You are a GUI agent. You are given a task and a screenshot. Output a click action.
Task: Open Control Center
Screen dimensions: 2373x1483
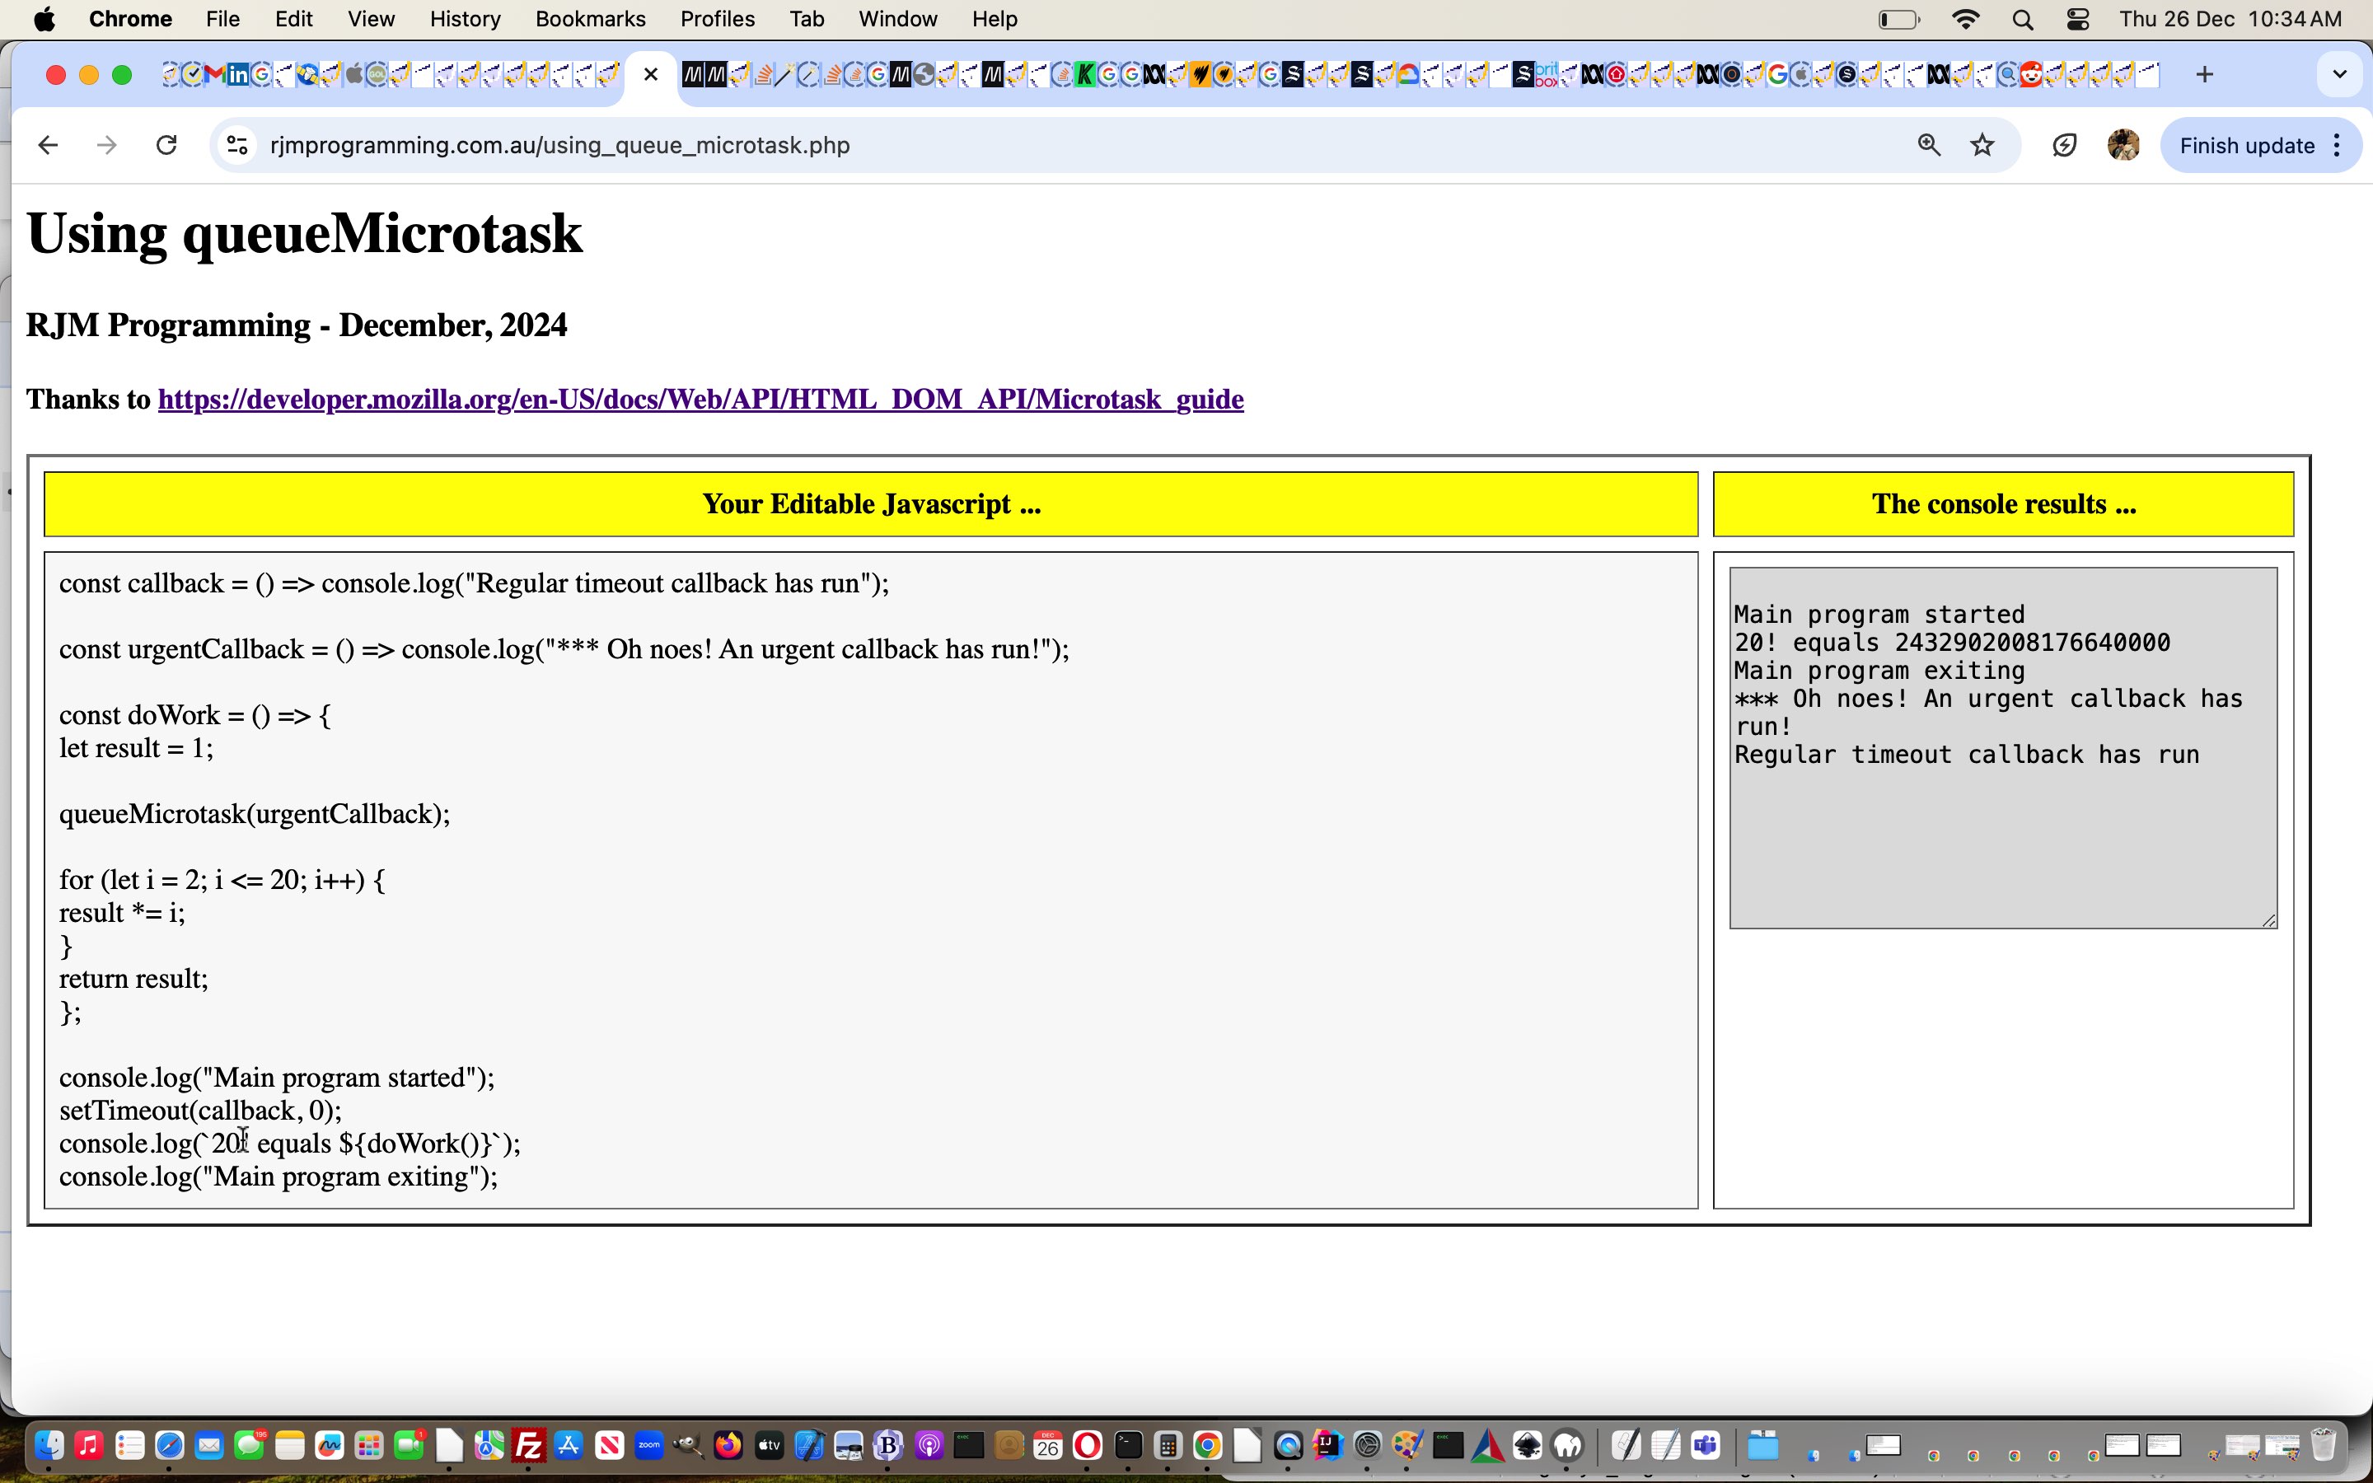tap(2078, 19)
